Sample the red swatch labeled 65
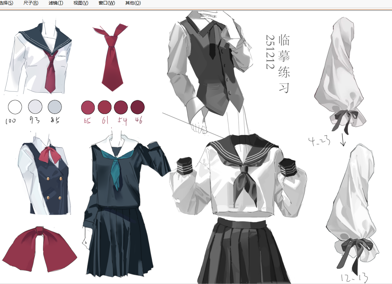This screenshot has width=392, height=284. pos(88,107)
